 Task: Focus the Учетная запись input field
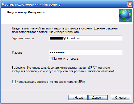pos(86,38)
